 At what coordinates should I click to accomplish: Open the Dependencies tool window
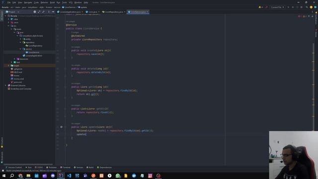[x=104, y=168]
